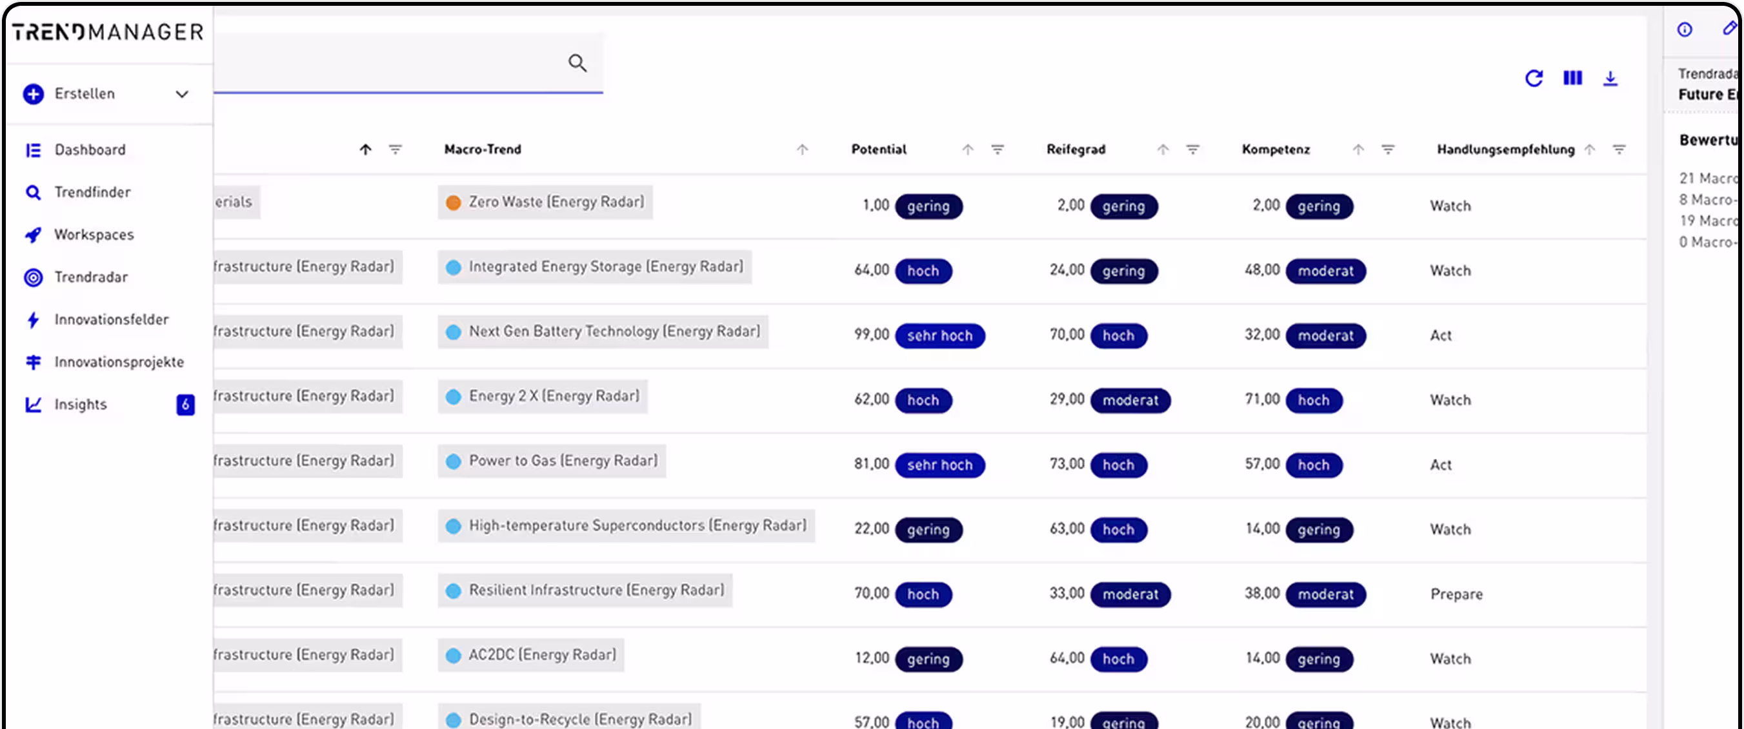The image size is (1744, 729).
Task: Click the Trendfinder magnifier icon
Action: pyautogui.click(x=33, y=193)
